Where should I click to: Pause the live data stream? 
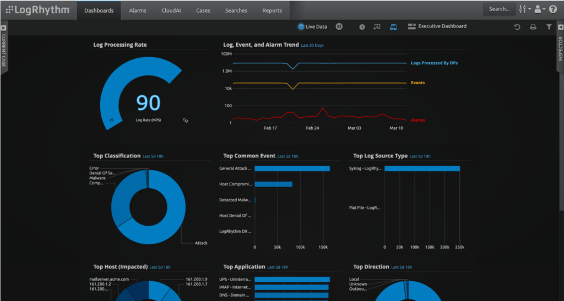[x=339, y=26]
